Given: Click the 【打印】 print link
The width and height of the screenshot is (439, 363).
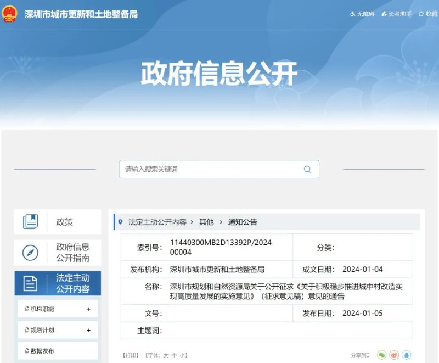Looking at the screenshot, I should pyautogui.click(x=130, y=354).
